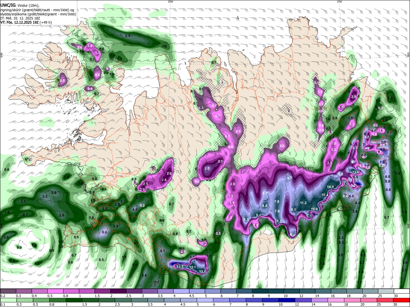410x307 pixels.
Task: Select the 'VT: Fös. 12.12.2025 19Z (+49 h)' line
Action: click(x=26, y=22)
